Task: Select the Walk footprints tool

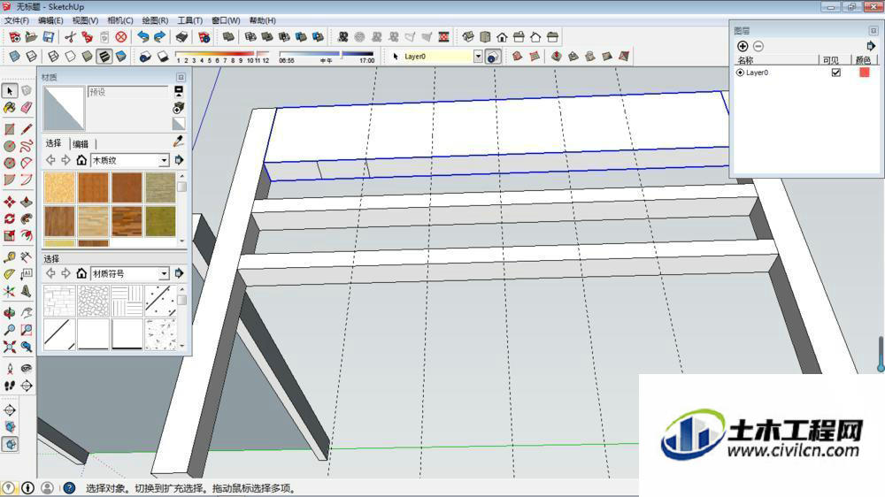Action: (x=10, y=386)
